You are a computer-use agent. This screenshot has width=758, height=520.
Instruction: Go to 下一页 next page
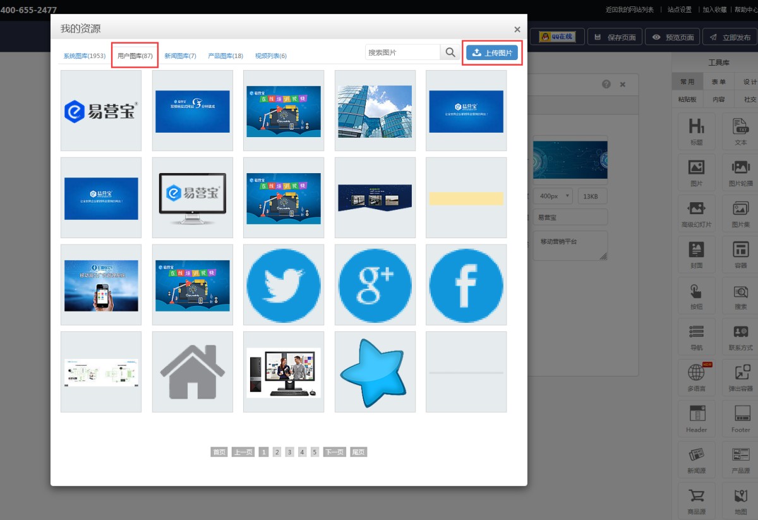tap(335, 452)
